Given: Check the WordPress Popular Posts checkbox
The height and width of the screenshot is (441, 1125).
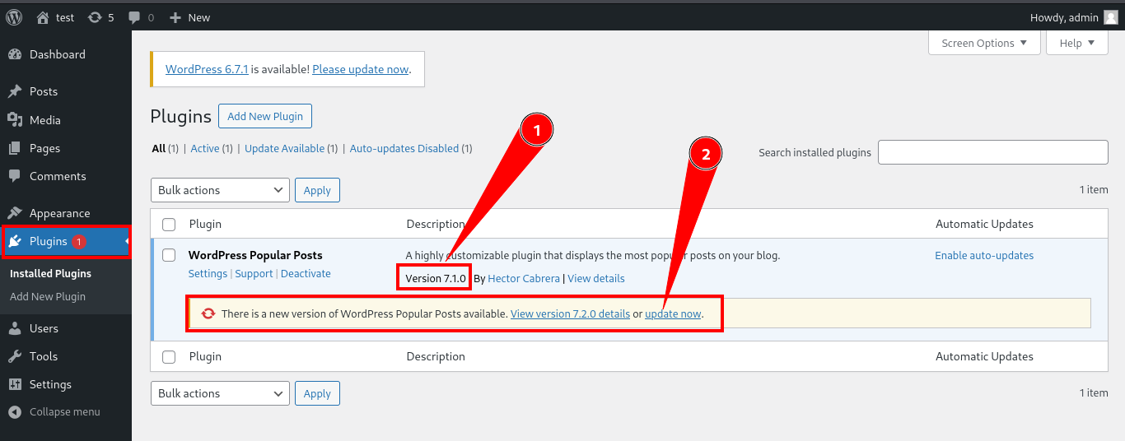Looking at the screenshot, I should 169,255.
